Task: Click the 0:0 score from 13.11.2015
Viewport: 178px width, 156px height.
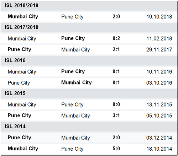Action: coord(116,104)
